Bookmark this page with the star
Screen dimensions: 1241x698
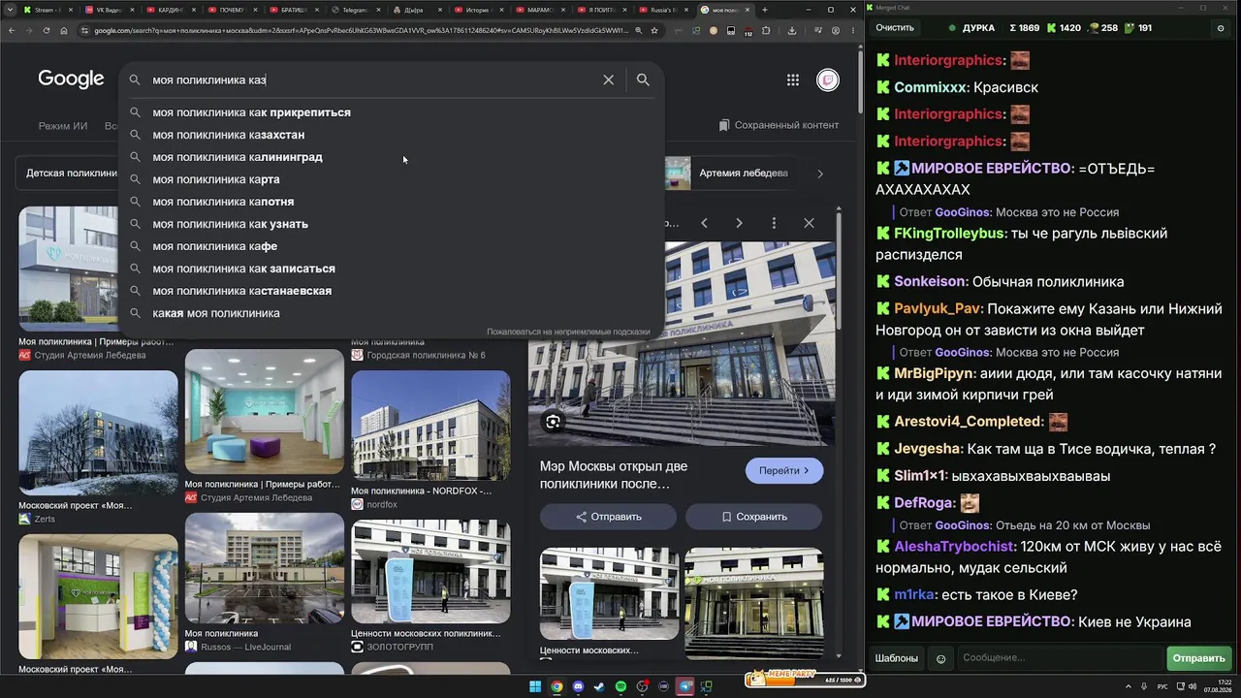(x=654, y=30)
